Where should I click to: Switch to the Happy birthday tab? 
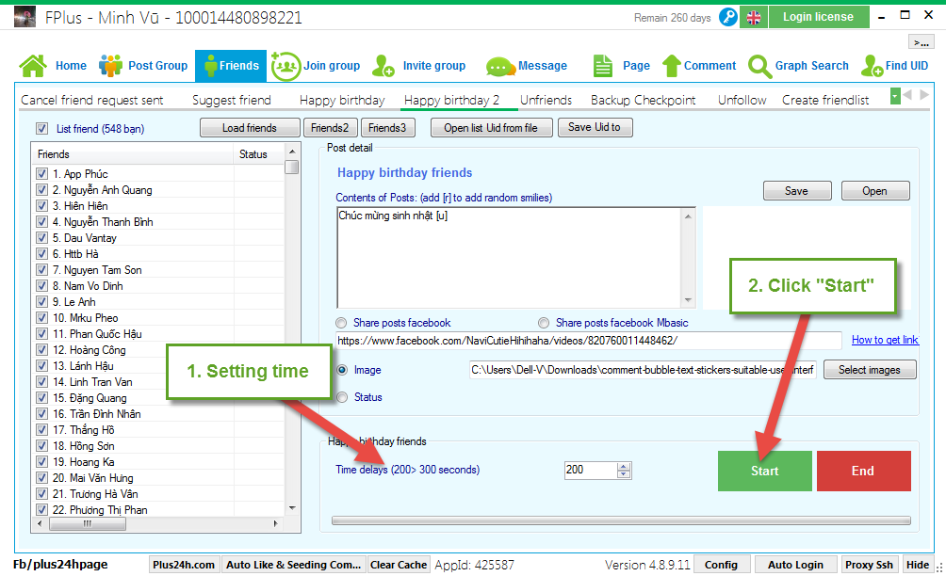342,100
